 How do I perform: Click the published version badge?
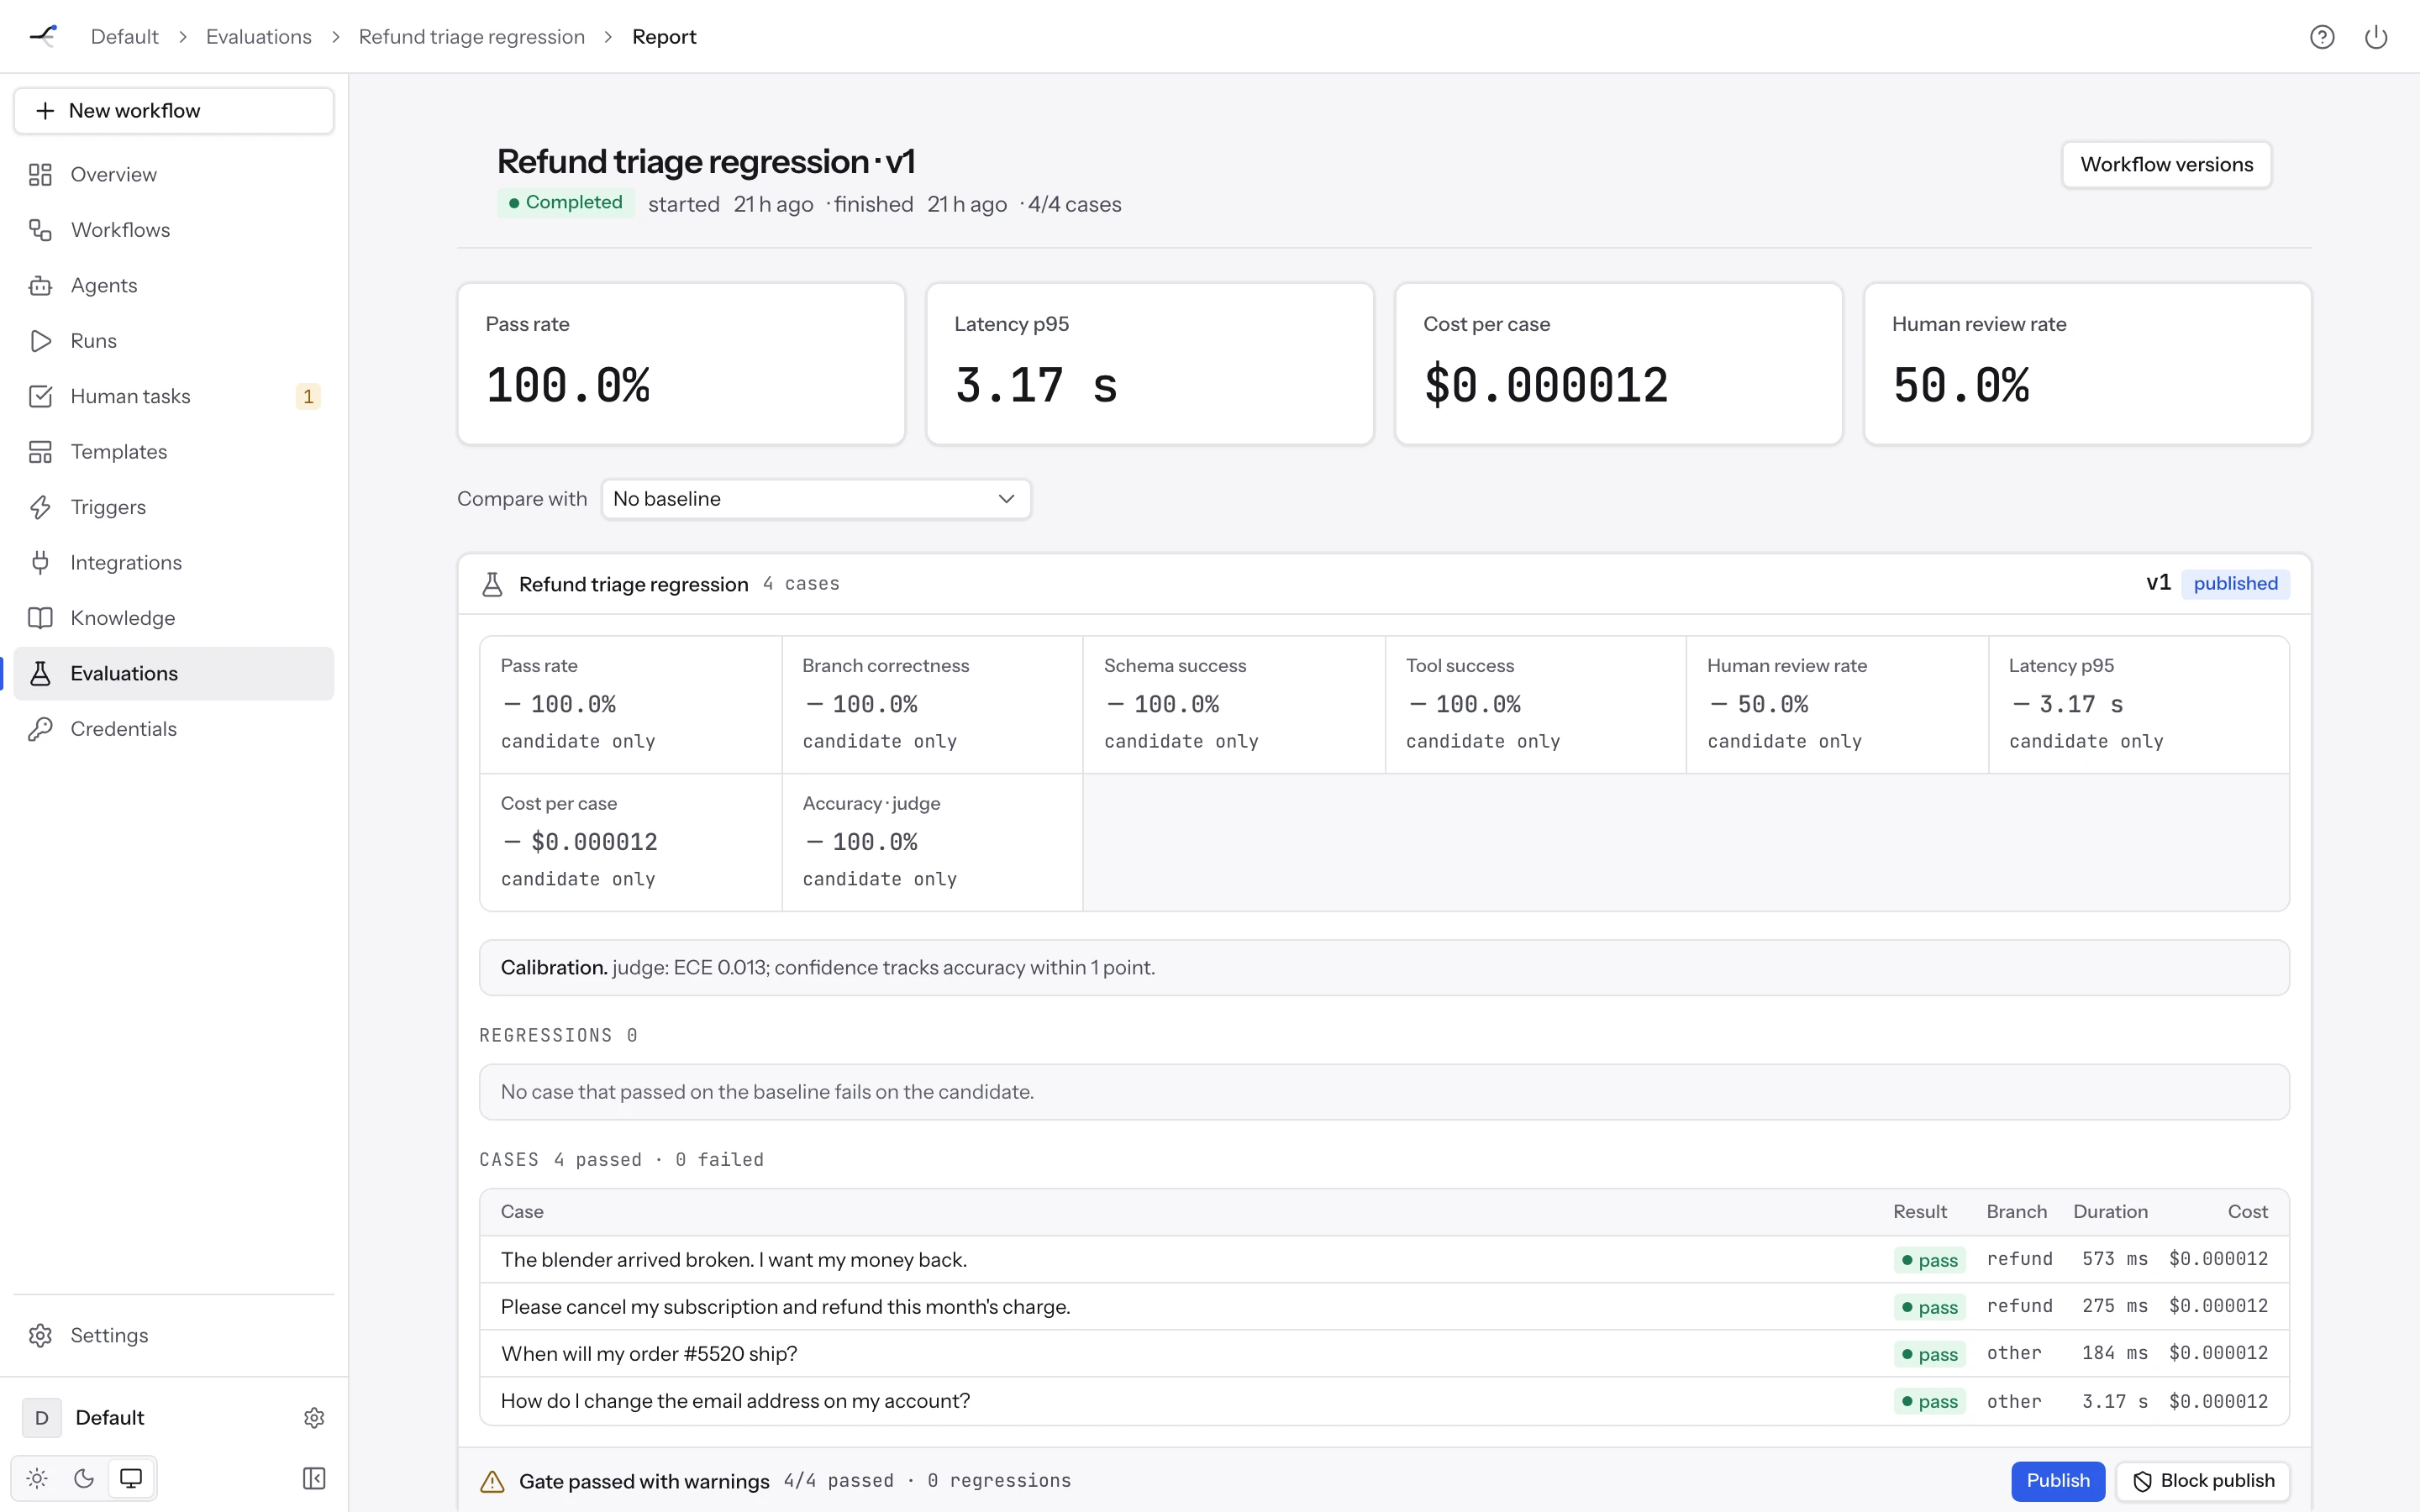tap(2235, 584)
